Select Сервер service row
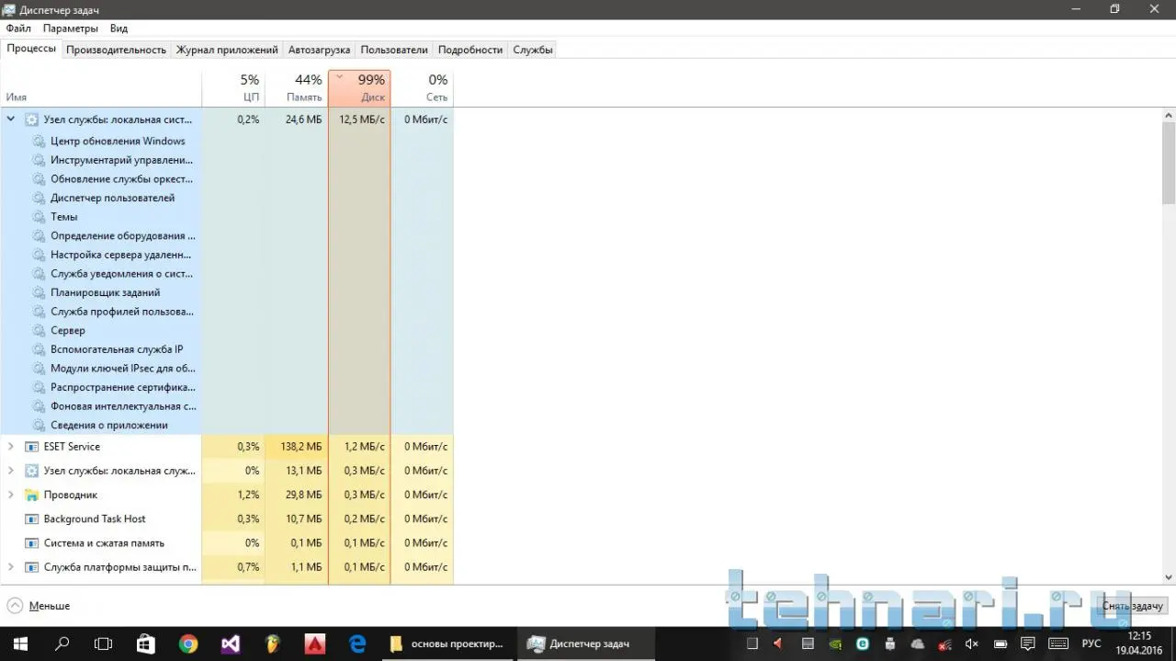The image size is (1176, 661). pyautogui.click(x=68, y=330)
